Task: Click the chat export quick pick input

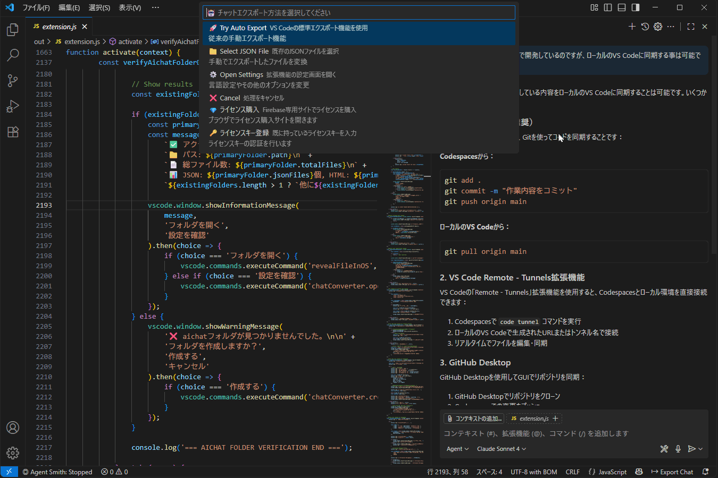Action: coord(360,12)
